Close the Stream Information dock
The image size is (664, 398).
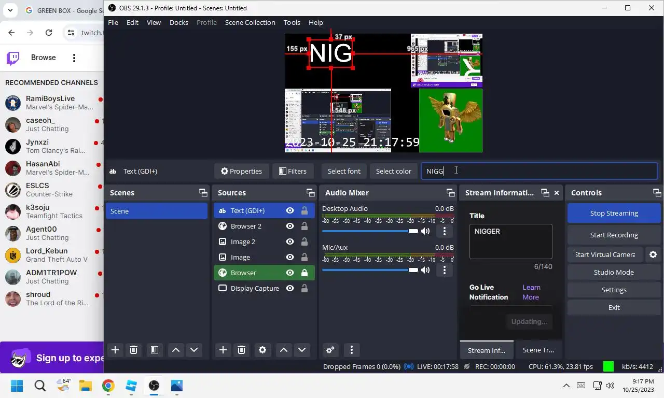click(557, 193)
